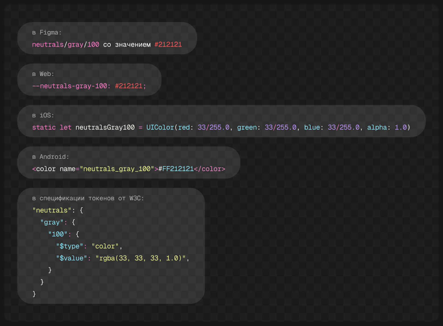The width and height of the screenshot is (443, 326).
Task: Select the "rgba(33, 33, 33, 1.0)" value string
Action: [x=141, y=258]
